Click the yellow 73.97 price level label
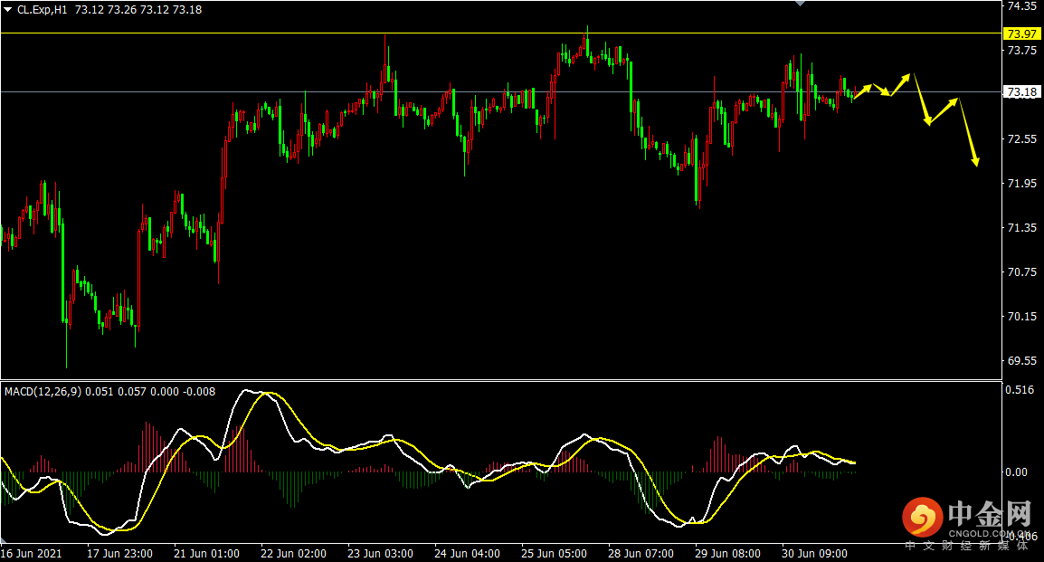The image size is (1044, 562). point(1021,33)
